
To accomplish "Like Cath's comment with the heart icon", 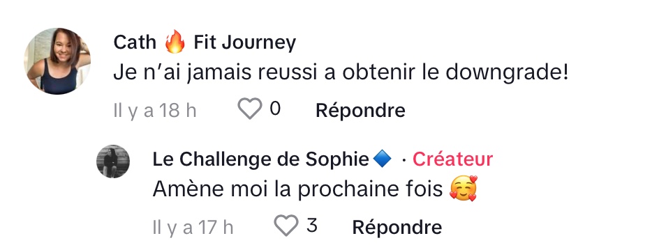I will point(249,109).
